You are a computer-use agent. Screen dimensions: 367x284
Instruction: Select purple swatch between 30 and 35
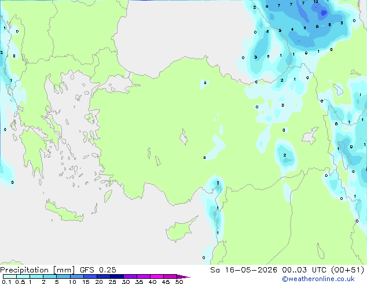click(130, 276)
